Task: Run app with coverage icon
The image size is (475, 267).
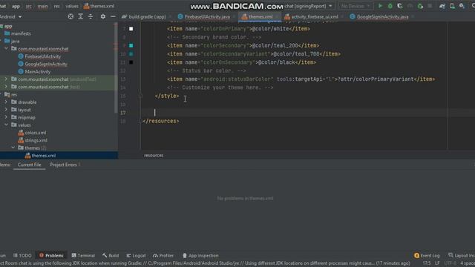Action: [x=400, y=6]
